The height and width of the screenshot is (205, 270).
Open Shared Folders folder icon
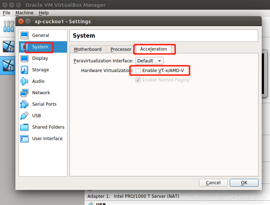point(24,127)
